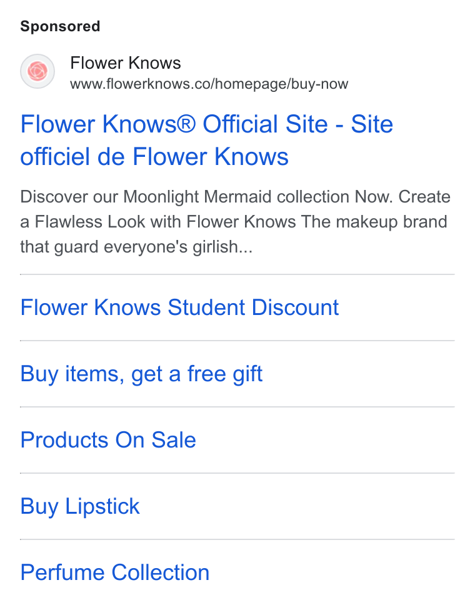Open the Flower Knows Student Discount sitelink

point(179,307)
